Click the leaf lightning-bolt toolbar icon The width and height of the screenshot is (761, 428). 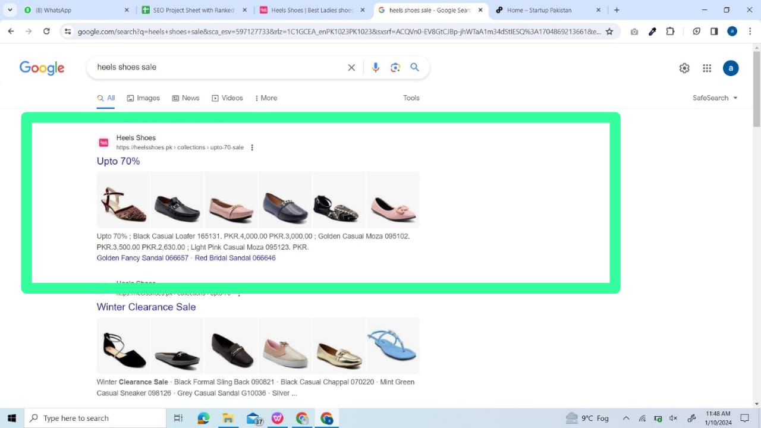(696, 32)
